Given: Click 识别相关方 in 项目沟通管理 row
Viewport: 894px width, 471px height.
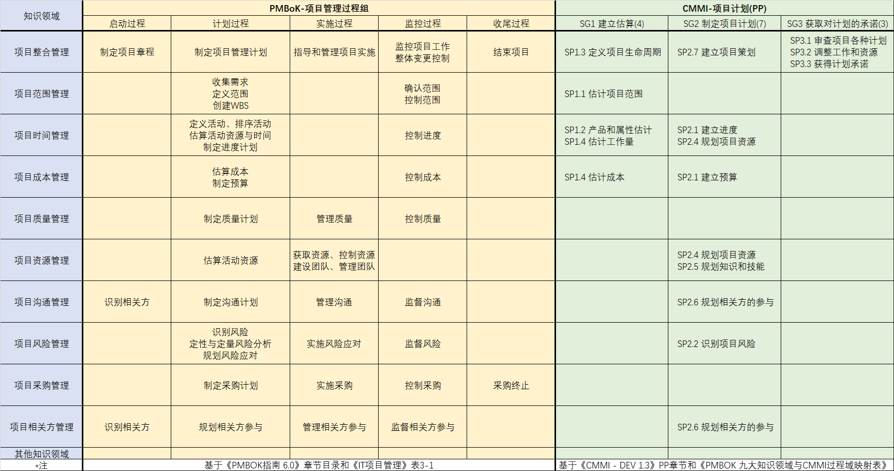Looking at the screenshot, I should tap(127, 302).
